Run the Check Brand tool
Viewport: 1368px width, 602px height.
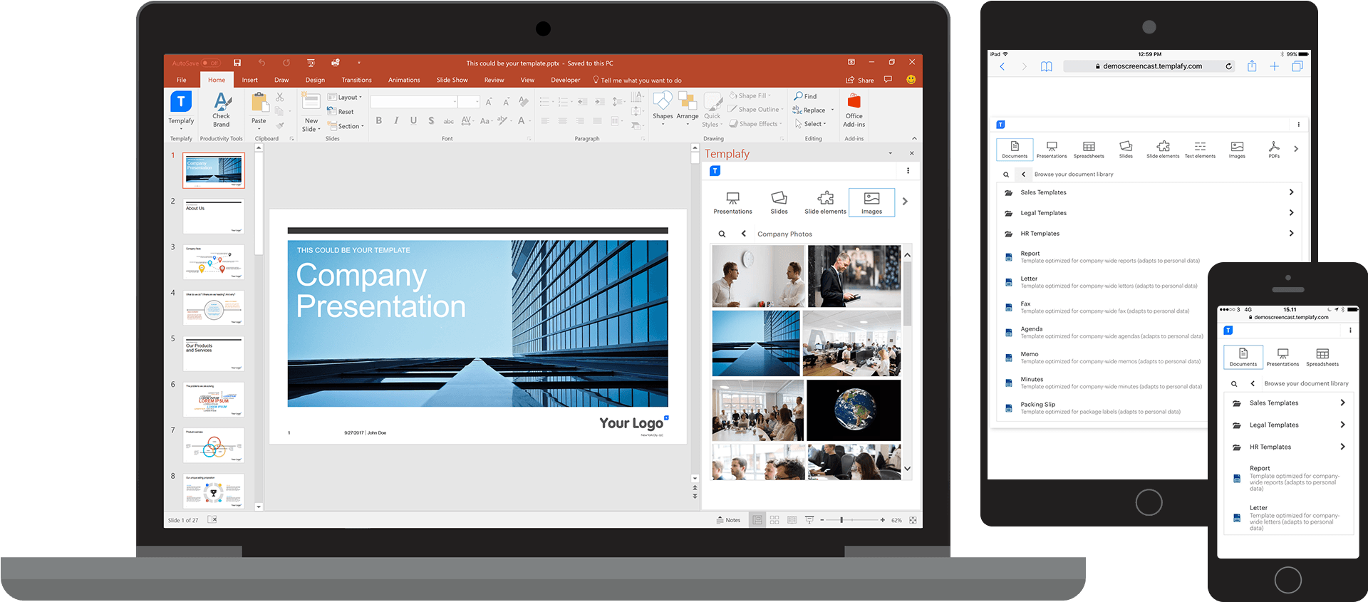point(221,110)
